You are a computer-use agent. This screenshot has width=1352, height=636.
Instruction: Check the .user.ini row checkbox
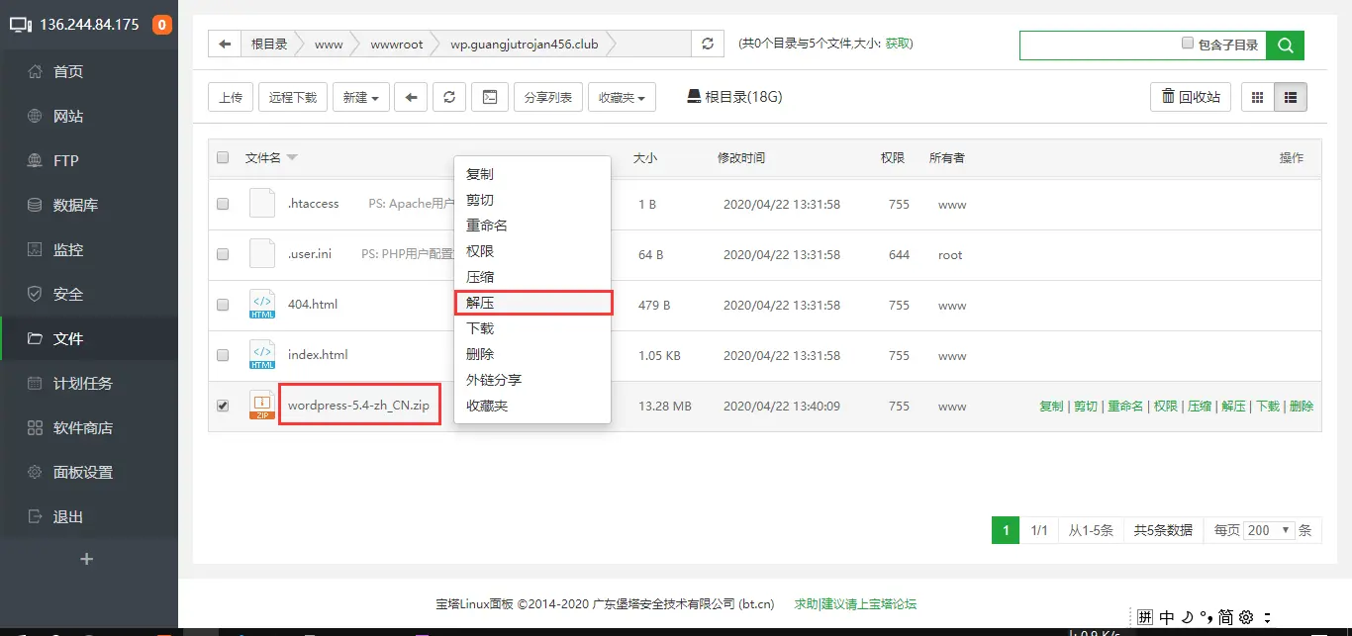click(223, 254)
